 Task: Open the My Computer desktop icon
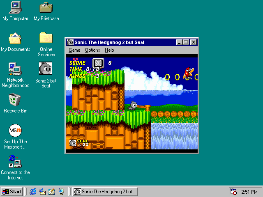pos(15,11)
